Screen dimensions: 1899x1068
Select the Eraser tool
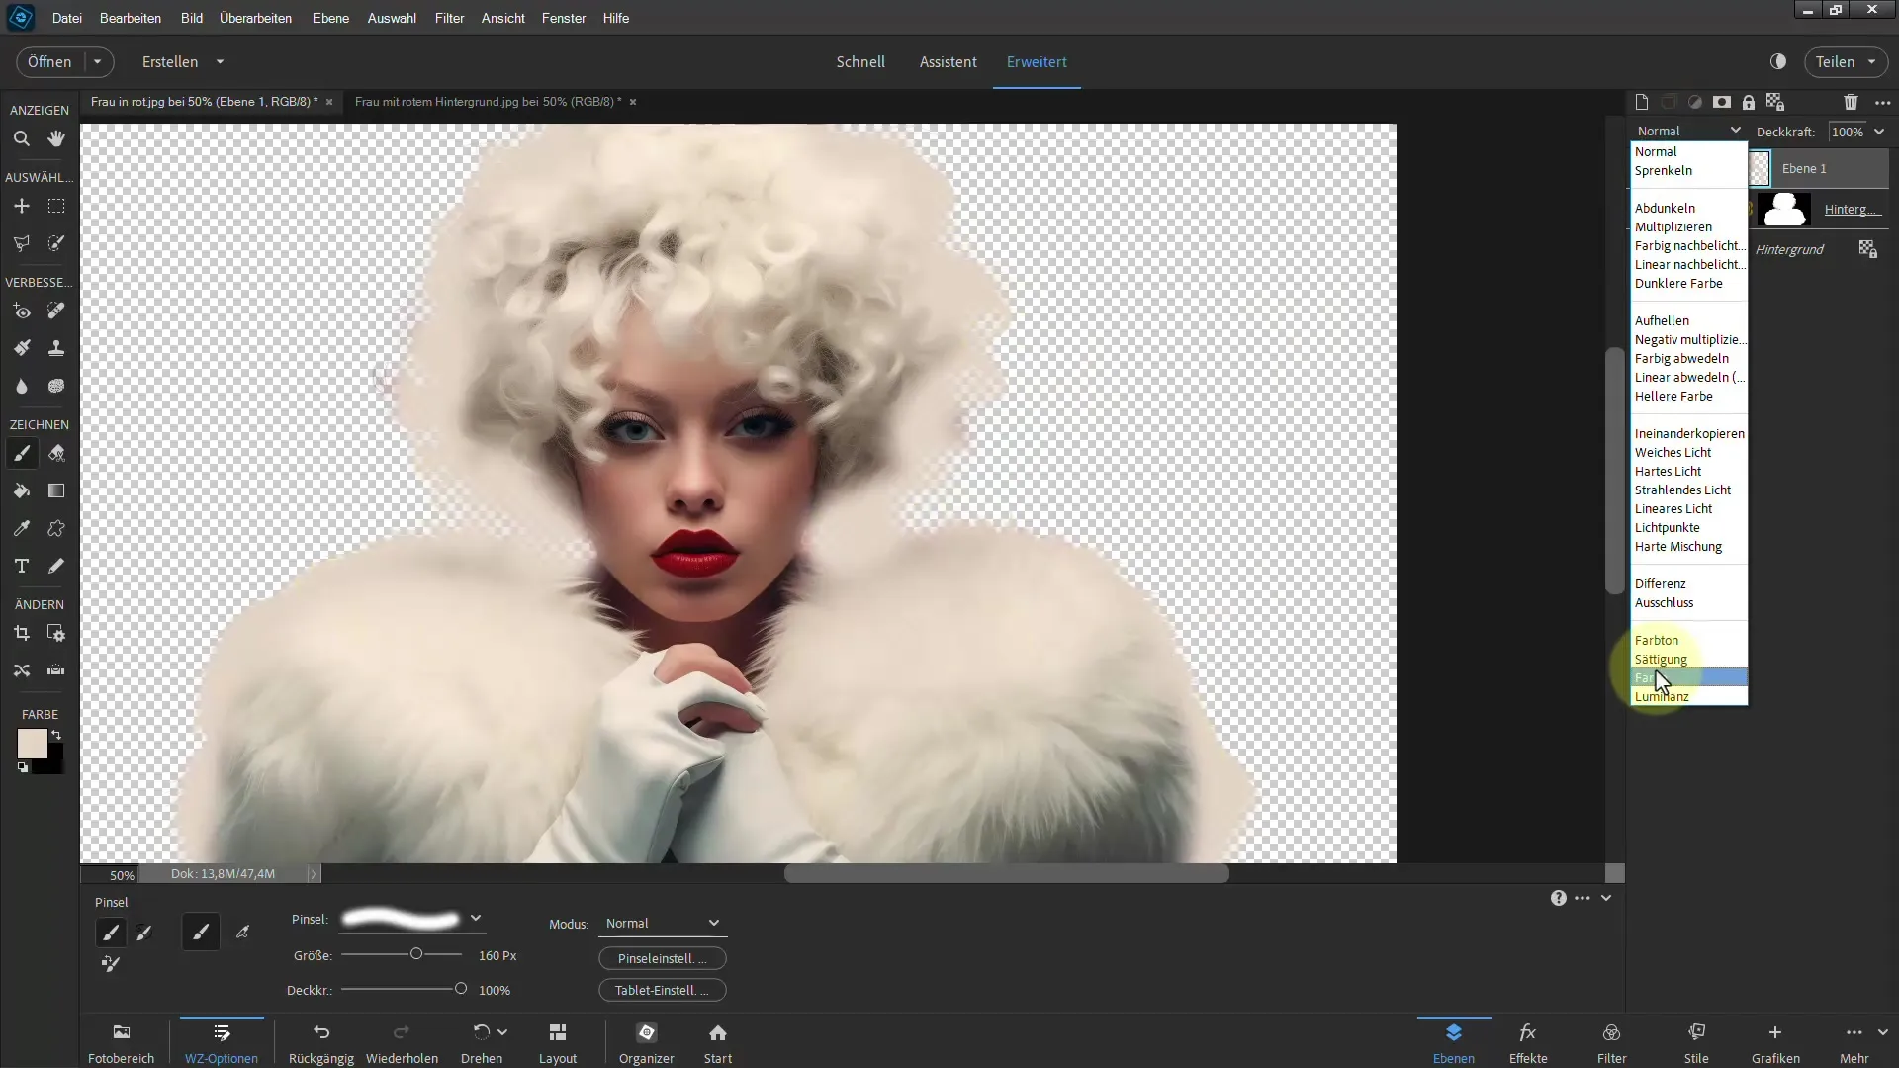point(56,454)
